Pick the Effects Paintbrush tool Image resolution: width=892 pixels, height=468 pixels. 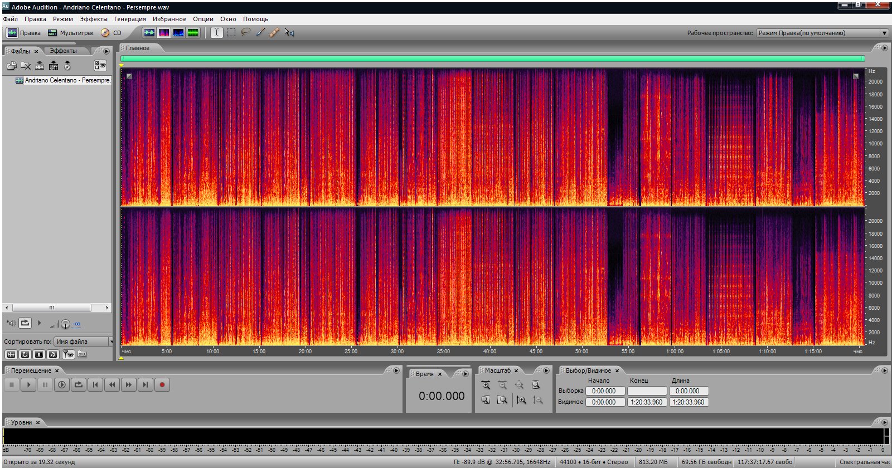(x=260, y=32)
